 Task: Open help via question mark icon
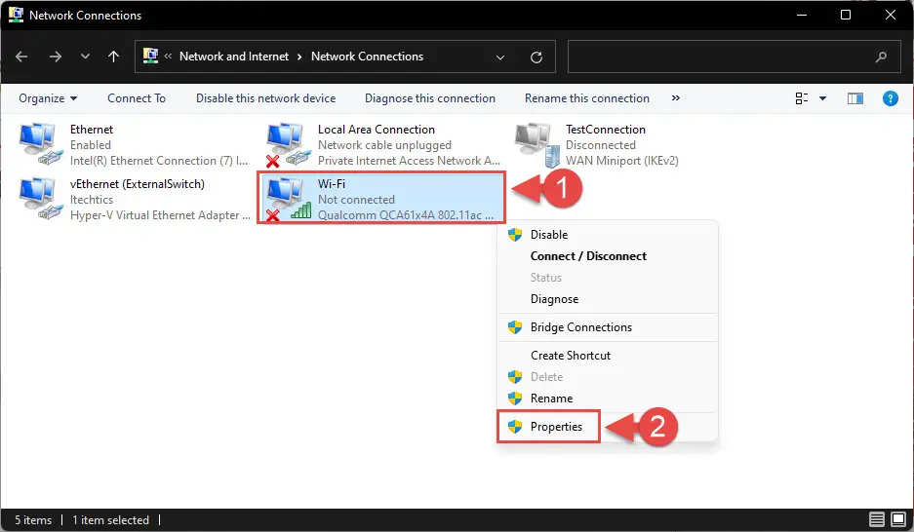pos(890,98)
